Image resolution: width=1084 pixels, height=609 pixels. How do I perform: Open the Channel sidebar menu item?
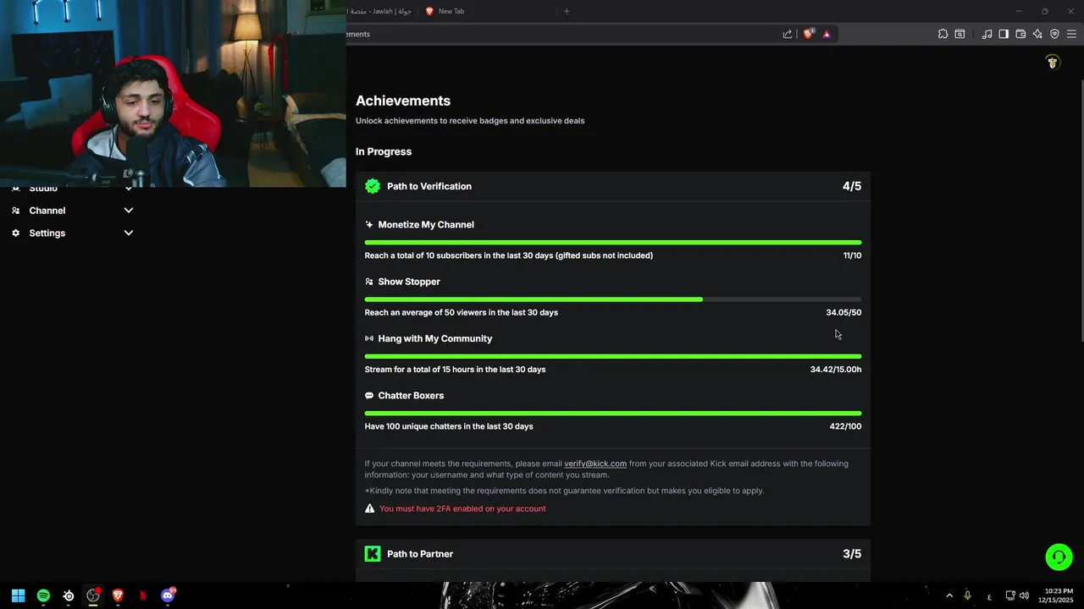click(47, 211)
